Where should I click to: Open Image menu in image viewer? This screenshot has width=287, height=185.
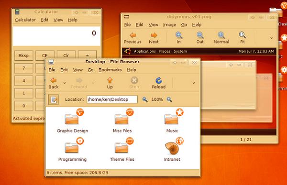[169, 25]
